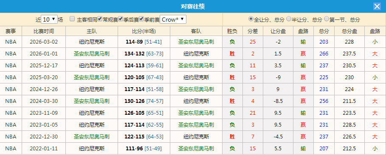
Task: Click the 总分盘 column header
Action: point(349,31)
